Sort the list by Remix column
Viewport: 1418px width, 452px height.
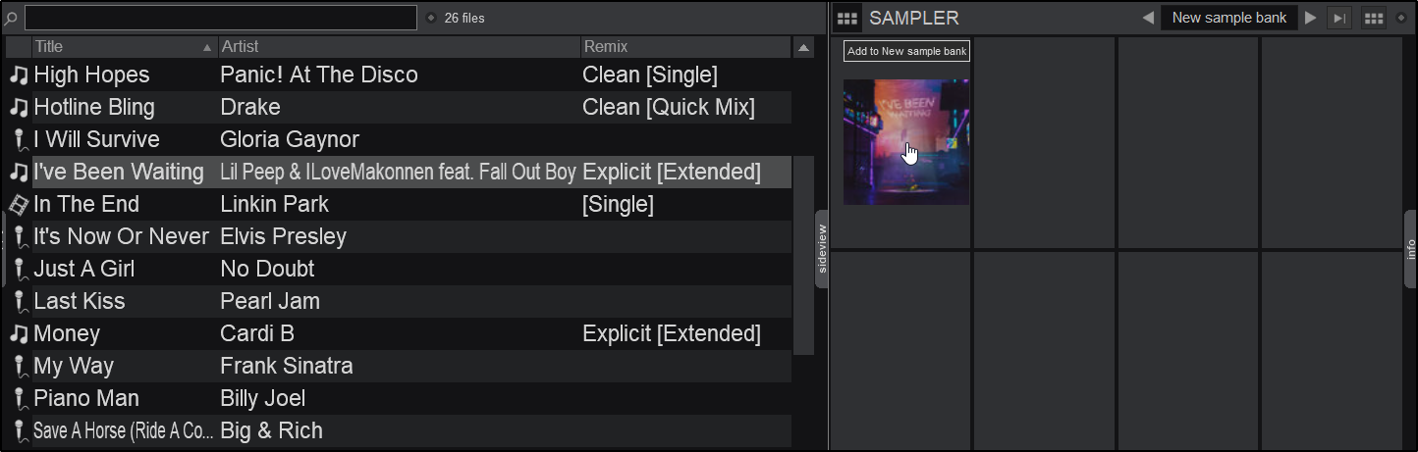coord(684,47)
